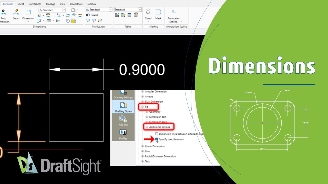Select the Smart dimension tool

tap(16, 14)
